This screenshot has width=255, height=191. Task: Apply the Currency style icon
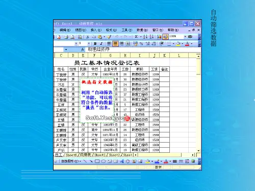click(135, 44)
